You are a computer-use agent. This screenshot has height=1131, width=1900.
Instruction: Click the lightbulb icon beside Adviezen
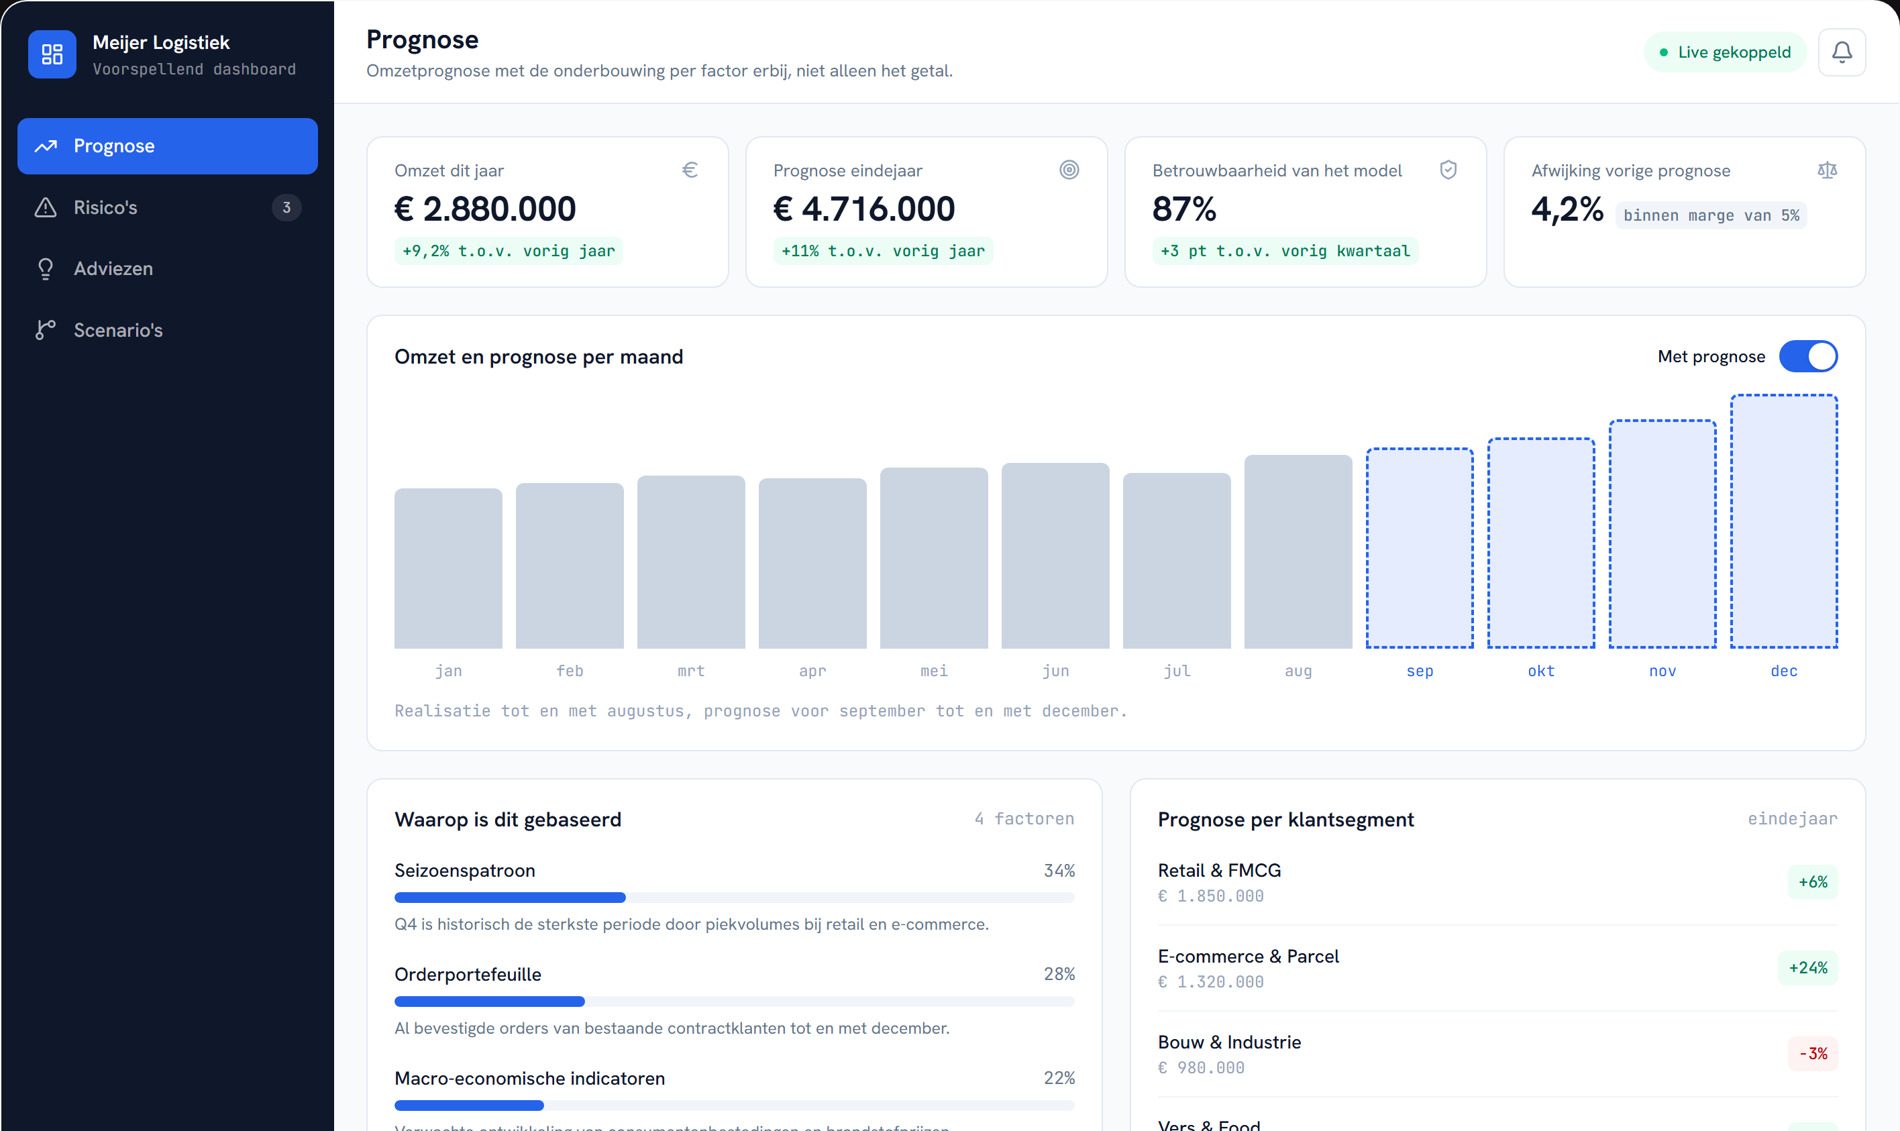coord(46,268)
